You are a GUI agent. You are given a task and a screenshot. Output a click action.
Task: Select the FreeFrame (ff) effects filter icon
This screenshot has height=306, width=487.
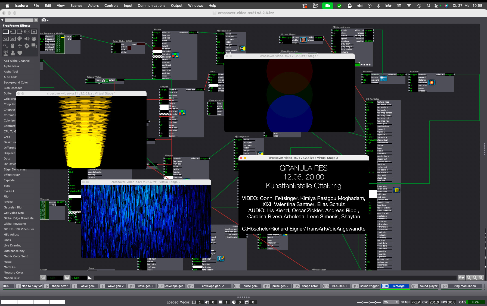34,32
